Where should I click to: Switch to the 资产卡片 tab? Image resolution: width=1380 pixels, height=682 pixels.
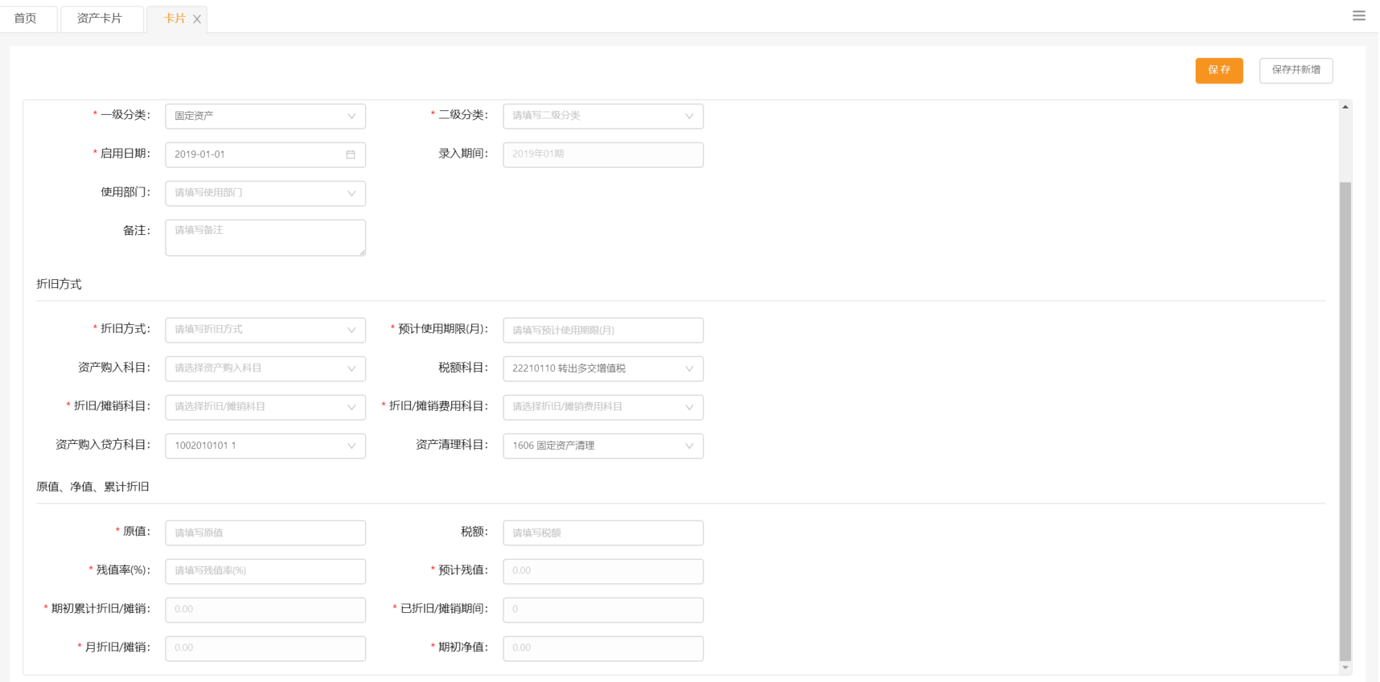click(100, 18)
